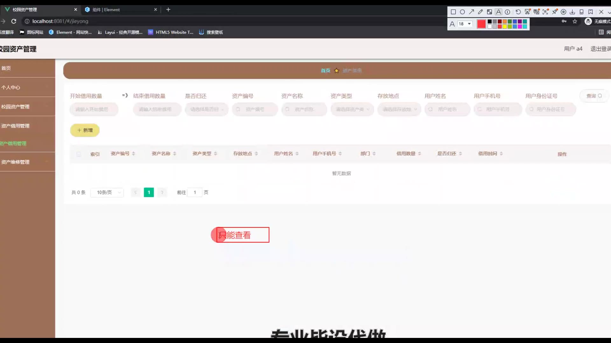Image resolution: width=611 pixels, height=343 pixels.
Task: Expand the 资产维修管理 sidebar menu
Action: (x=27, y=162)
